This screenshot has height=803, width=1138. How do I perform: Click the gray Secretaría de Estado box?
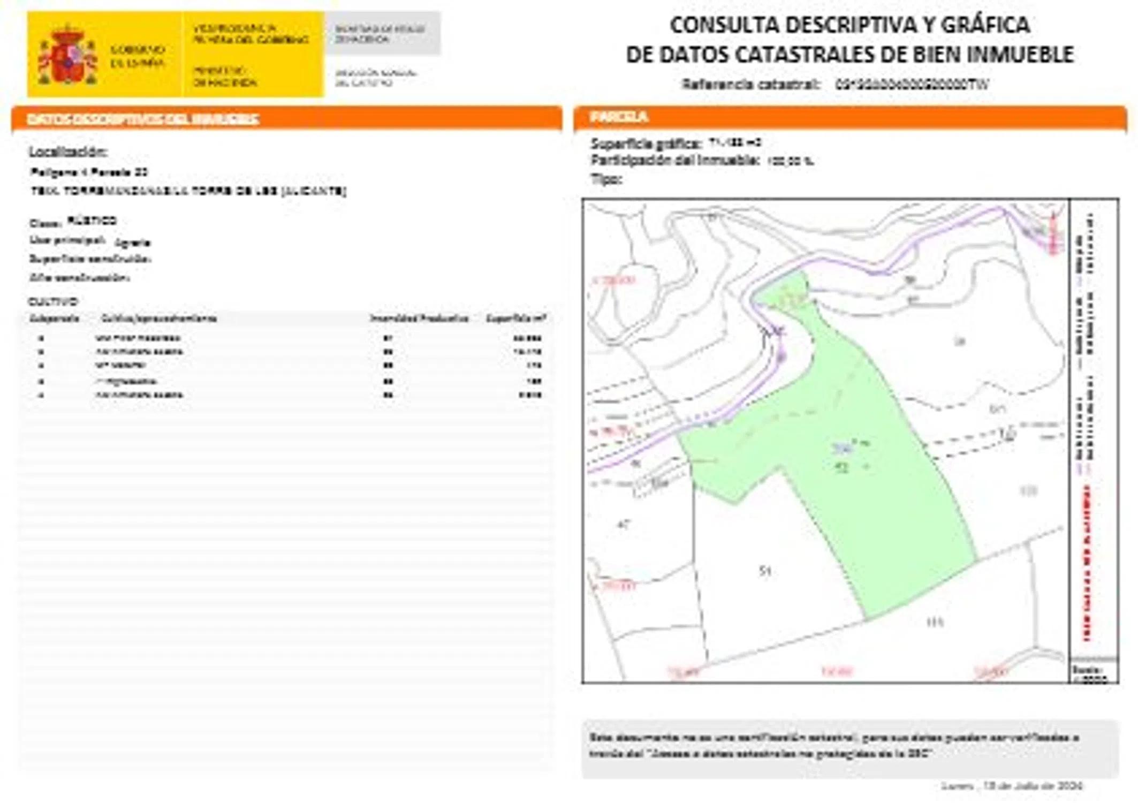(x=382, y=34)
